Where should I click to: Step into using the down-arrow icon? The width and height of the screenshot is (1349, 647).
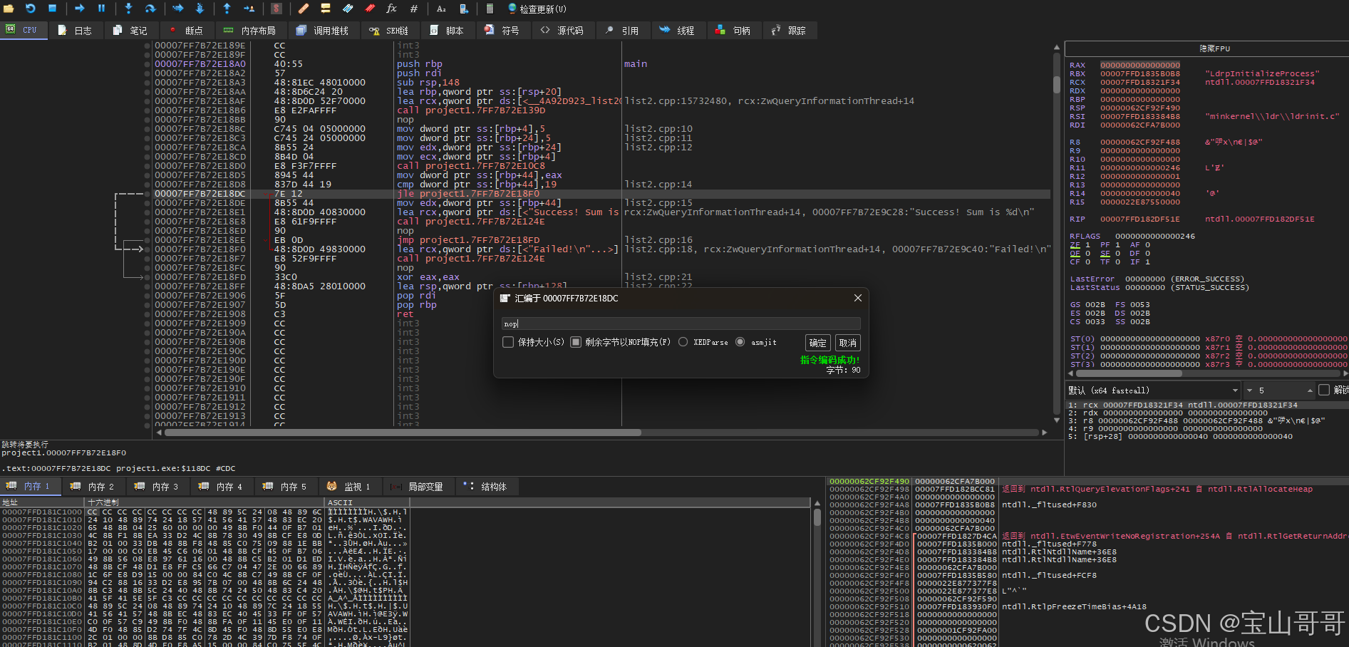pyautogui.click(x=128, y=9)
